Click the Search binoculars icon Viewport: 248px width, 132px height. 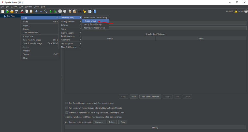tap(80, 11)
